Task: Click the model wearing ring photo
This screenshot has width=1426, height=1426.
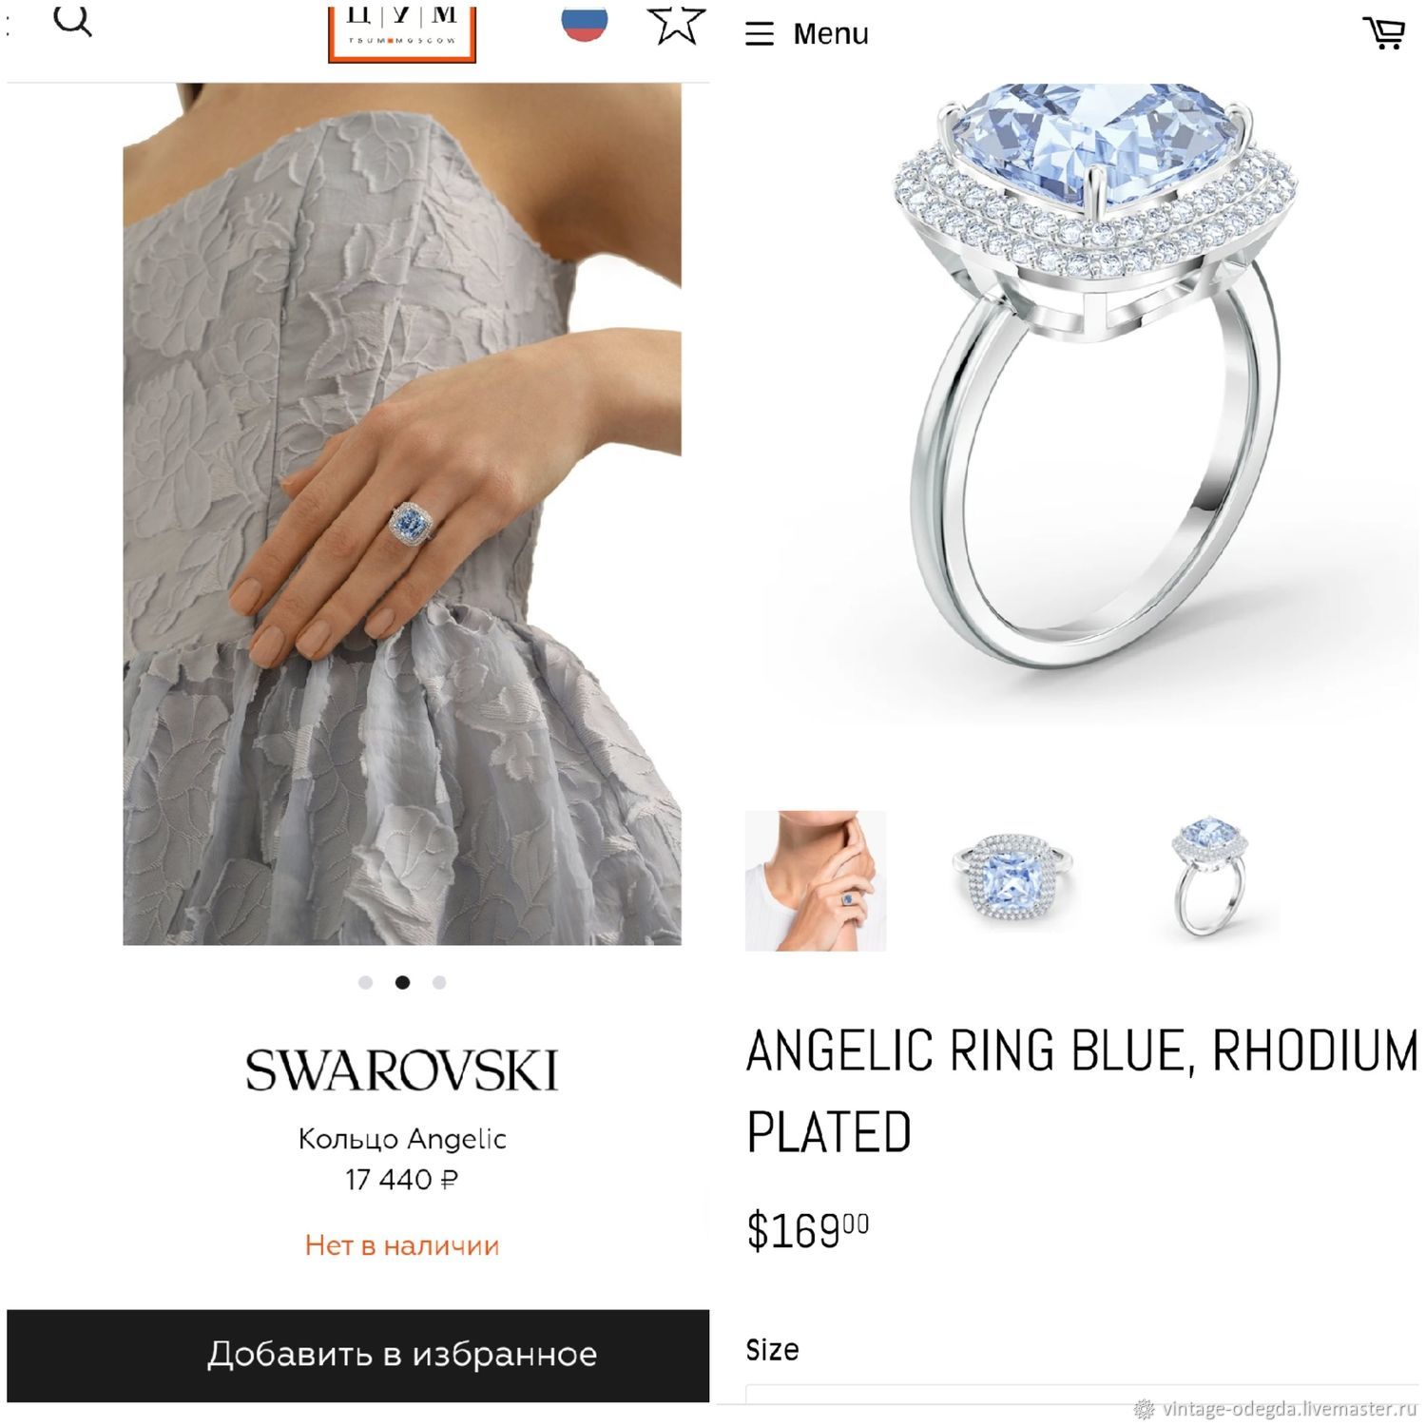Action: tap(402, 513)
